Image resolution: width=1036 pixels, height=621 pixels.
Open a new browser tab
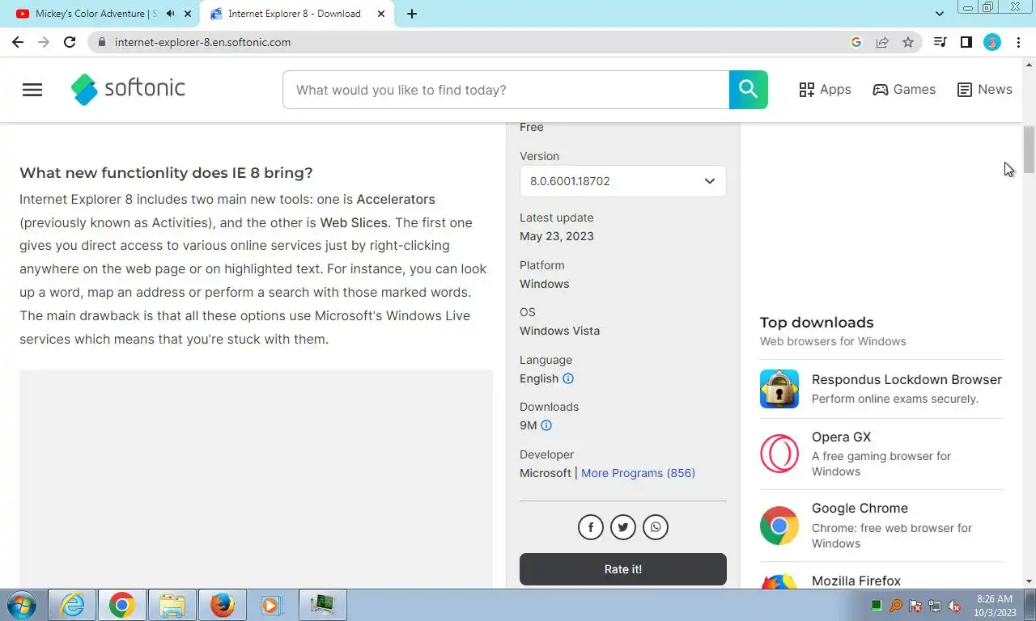click(412, 14)
